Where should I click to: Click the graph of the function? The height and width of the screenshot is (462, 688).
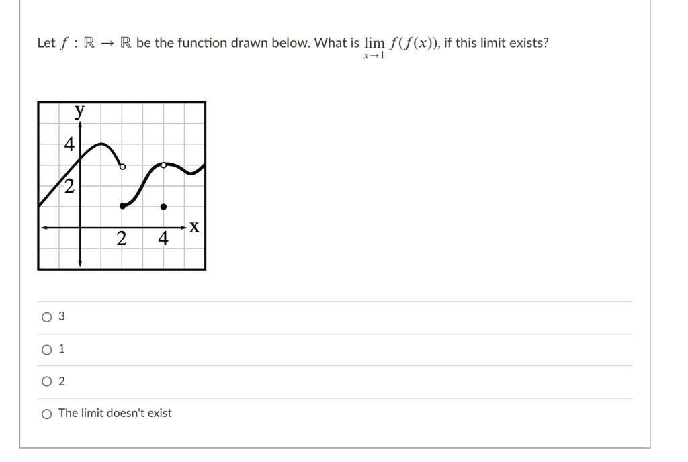point(121,185)
